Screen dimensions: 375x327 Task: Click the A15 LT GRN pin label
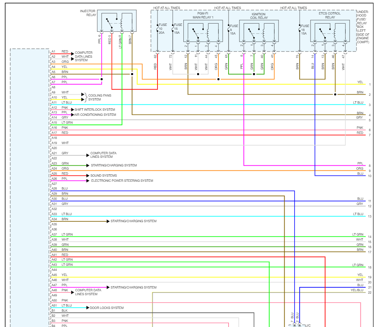62,122
